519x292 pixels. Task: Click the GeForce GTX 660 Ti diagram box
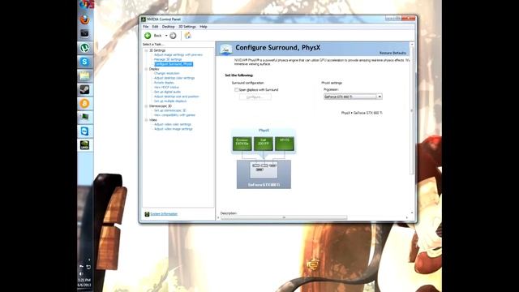[x=264, y=174]
